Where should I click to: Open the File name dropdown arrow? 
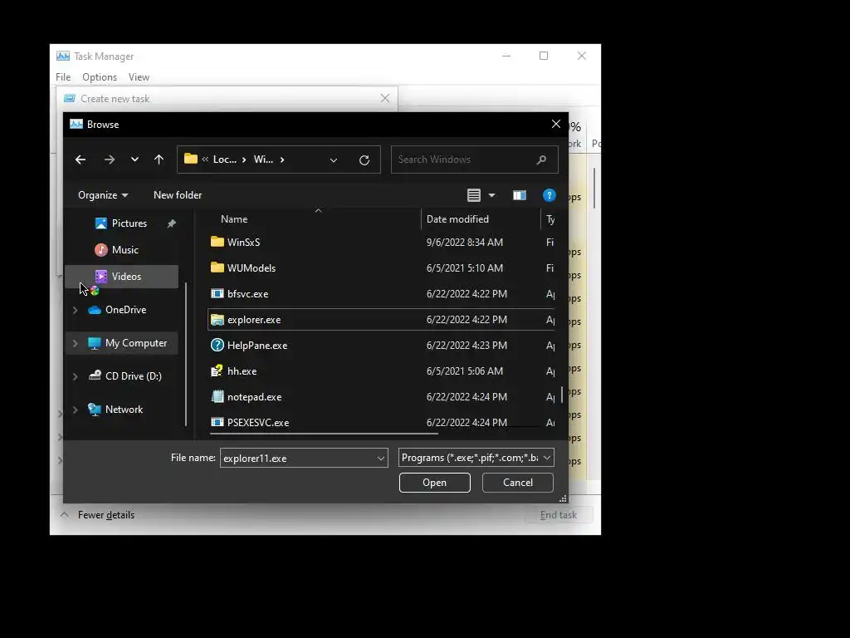pos(381,458)
